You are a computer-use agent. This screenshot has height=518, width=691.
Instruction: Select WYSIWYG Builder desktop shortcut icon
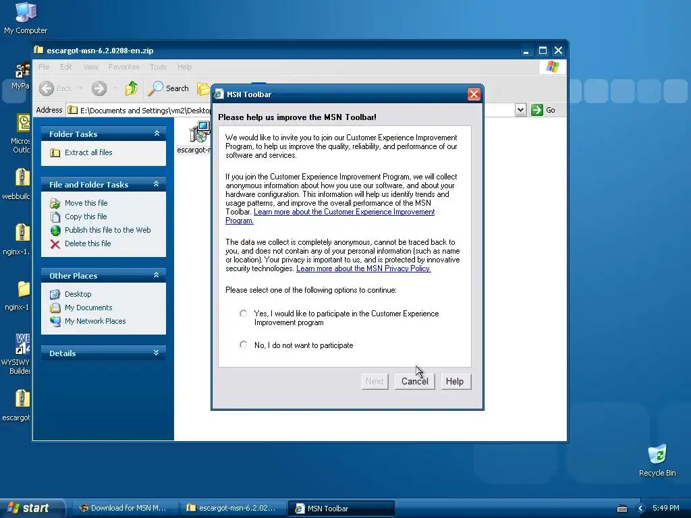pyautogui.click(x=22, y=344)
